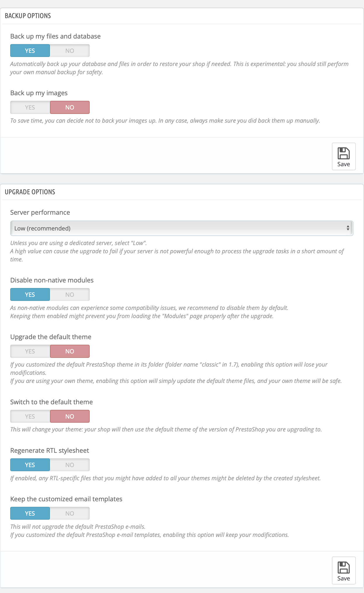364x593 pixels.
Task: Click YES on Back up my files and database
Action: [x=30, y=50]
